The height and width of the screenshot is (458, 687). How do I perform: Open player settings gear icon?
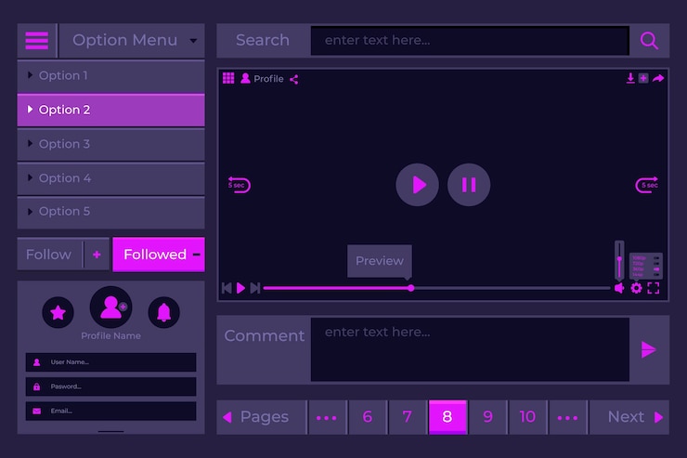tap(636, 288)
